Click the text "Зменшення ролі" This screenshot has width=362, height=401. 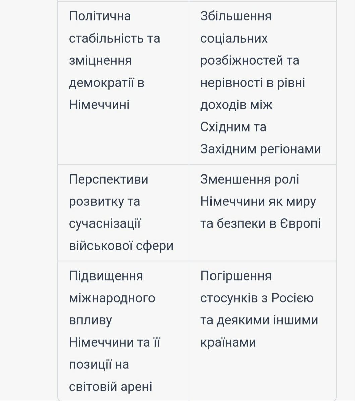coord(250,179)
